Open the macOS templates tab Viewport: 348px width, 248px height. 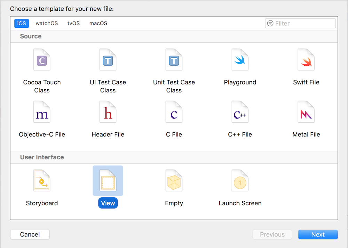click(98, 23)
